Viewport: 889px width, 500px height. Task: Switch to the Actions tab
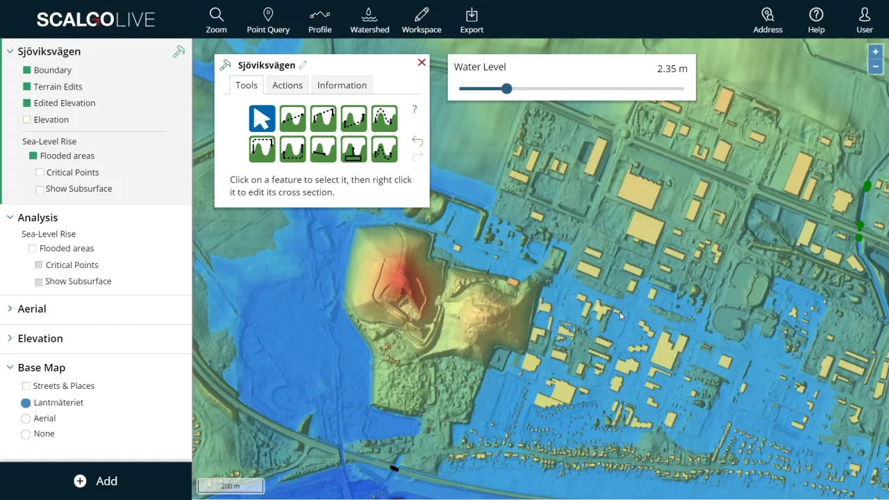288,85
